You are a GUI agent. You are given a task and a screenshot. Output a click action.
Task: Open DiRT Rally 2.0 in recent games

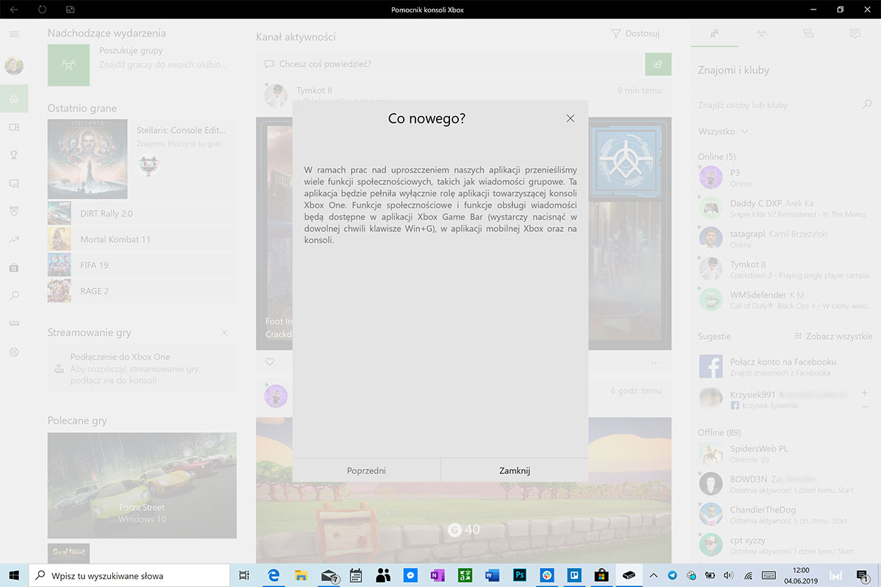[142, 214]
